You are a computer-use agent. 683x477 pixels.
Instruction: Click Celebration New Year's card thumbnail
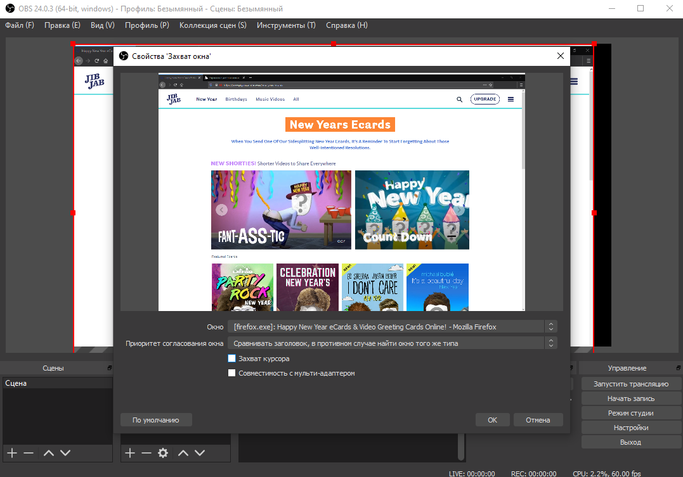coord(308,287)
